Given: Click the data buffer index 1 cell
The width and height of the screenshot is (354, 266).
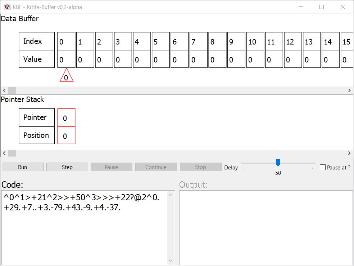Looking at the screenshot, I should [85, 41].
